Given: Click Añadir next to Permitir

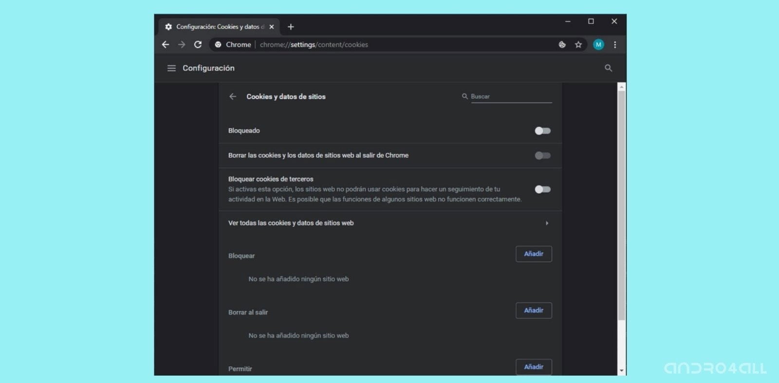Looking at the screenshot, I should click(x=534, y=367).
